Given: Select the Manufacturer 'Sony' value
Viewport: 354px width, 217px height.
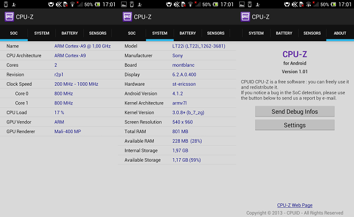Looking at the screenshot, I should pyautogui.click(x=178, y=55).
